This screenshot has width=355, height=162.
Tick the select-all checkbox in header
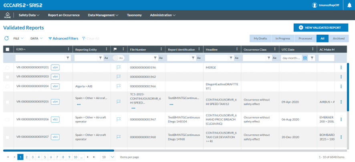[x=8, y=49]
